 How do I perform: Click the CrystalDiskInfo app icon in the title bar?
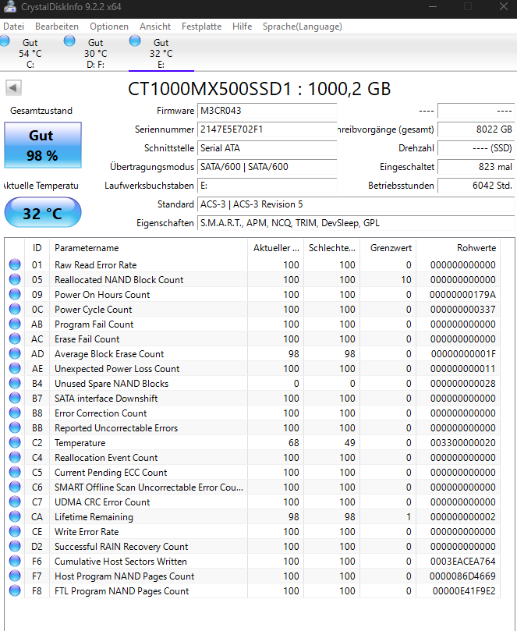pyautogui.click(x=9, y=6)
